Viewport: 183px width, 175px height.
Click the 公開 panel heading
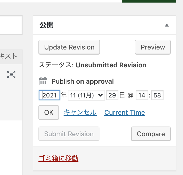click(x=46, y=25)
